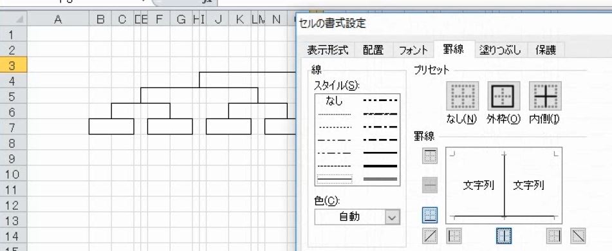Select column K header

pyautogui.click(x=239, y=19)
